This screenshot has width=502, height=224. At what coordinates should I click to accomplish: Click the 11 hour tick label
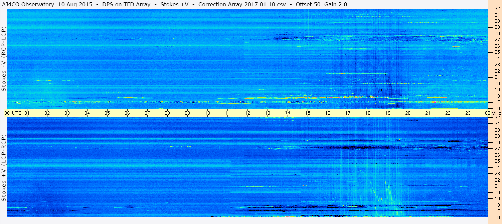point(227,113)
